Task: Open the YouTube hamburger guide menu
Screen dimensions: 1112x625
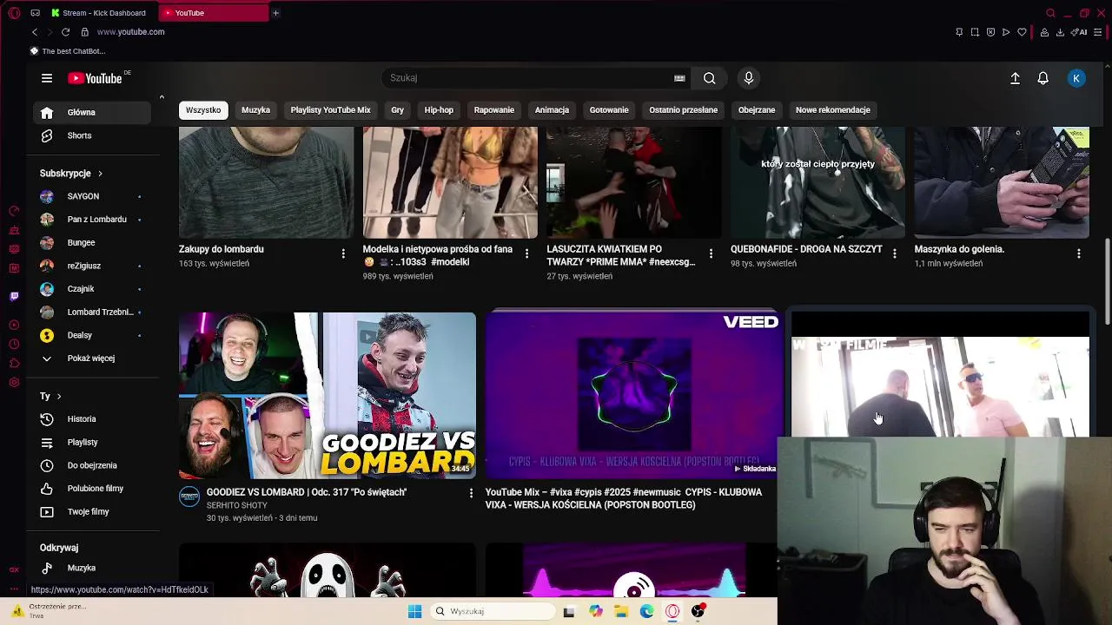Action: pos(47,78)
